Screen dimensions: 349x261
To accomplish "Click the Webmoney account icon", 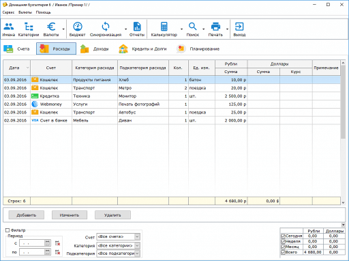I will (35, 104).
